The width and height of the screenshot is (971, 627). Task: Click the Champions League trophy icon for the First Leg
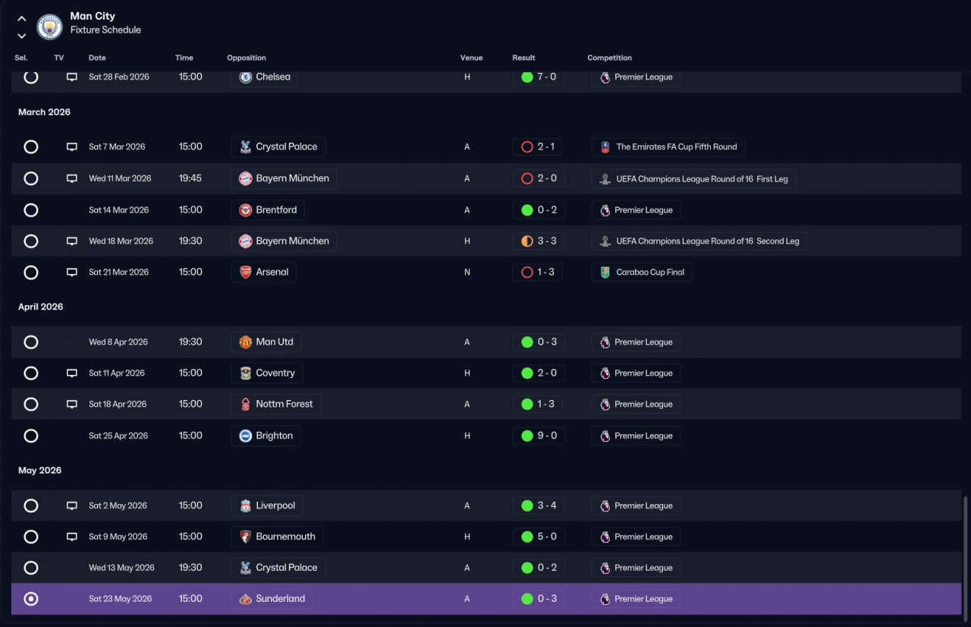click(605, 179)
